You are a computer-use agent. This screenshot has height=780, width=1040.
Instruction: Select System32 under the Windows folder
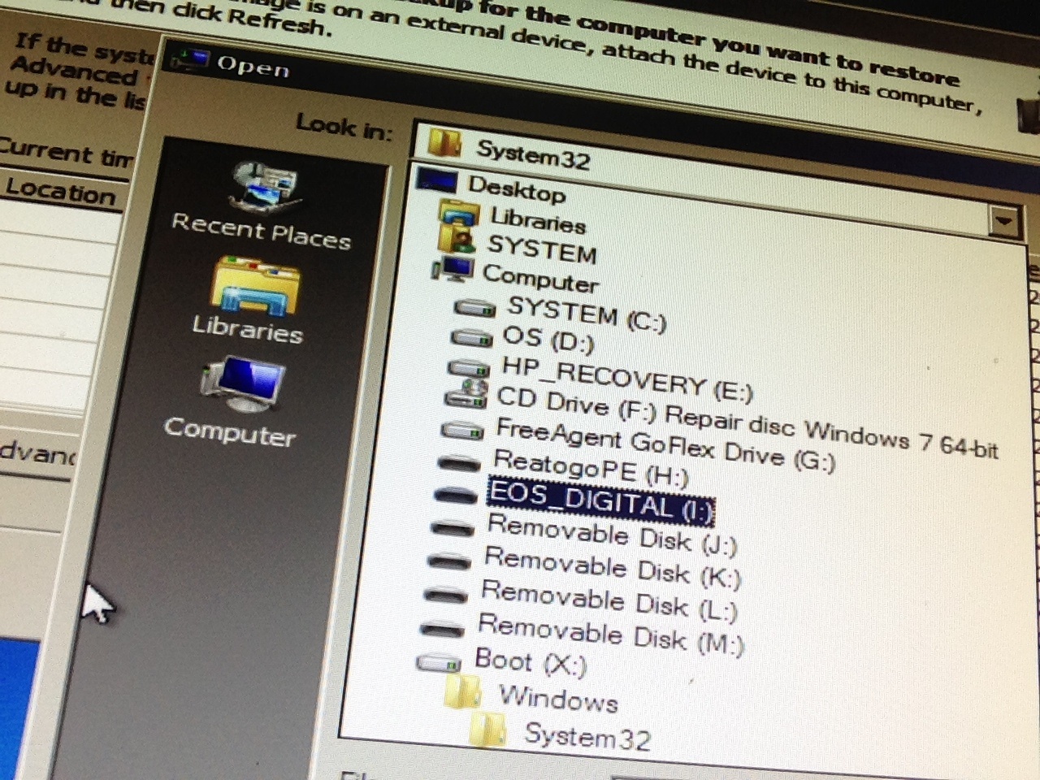tap(587, 736)
